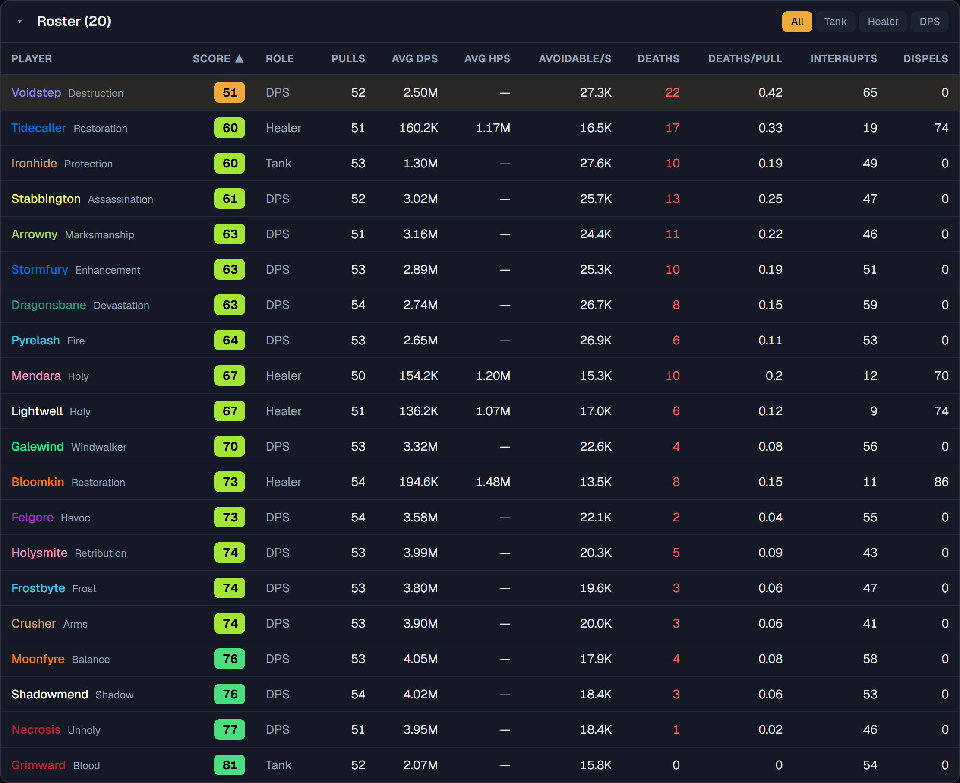This screenshot has height=783, width=960.
Task: Filter roster by Tank
Action: (x=835, y=22)
